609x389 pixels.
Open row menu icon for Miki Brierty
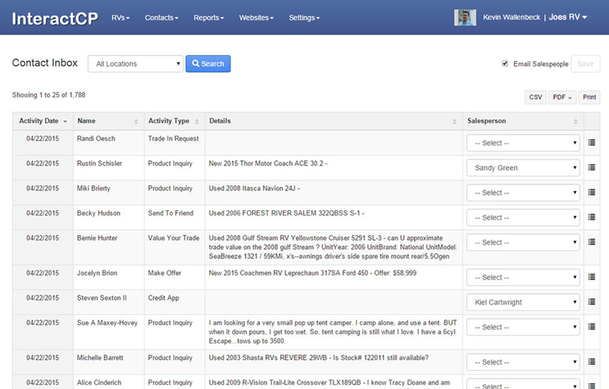pyautogui.click(x=592, y=193)
